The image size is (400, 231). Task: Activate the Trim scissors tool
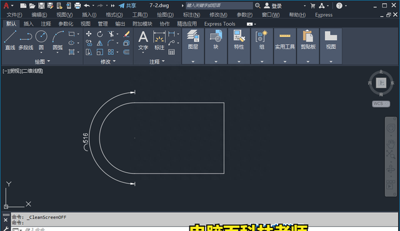click(111, 34)
